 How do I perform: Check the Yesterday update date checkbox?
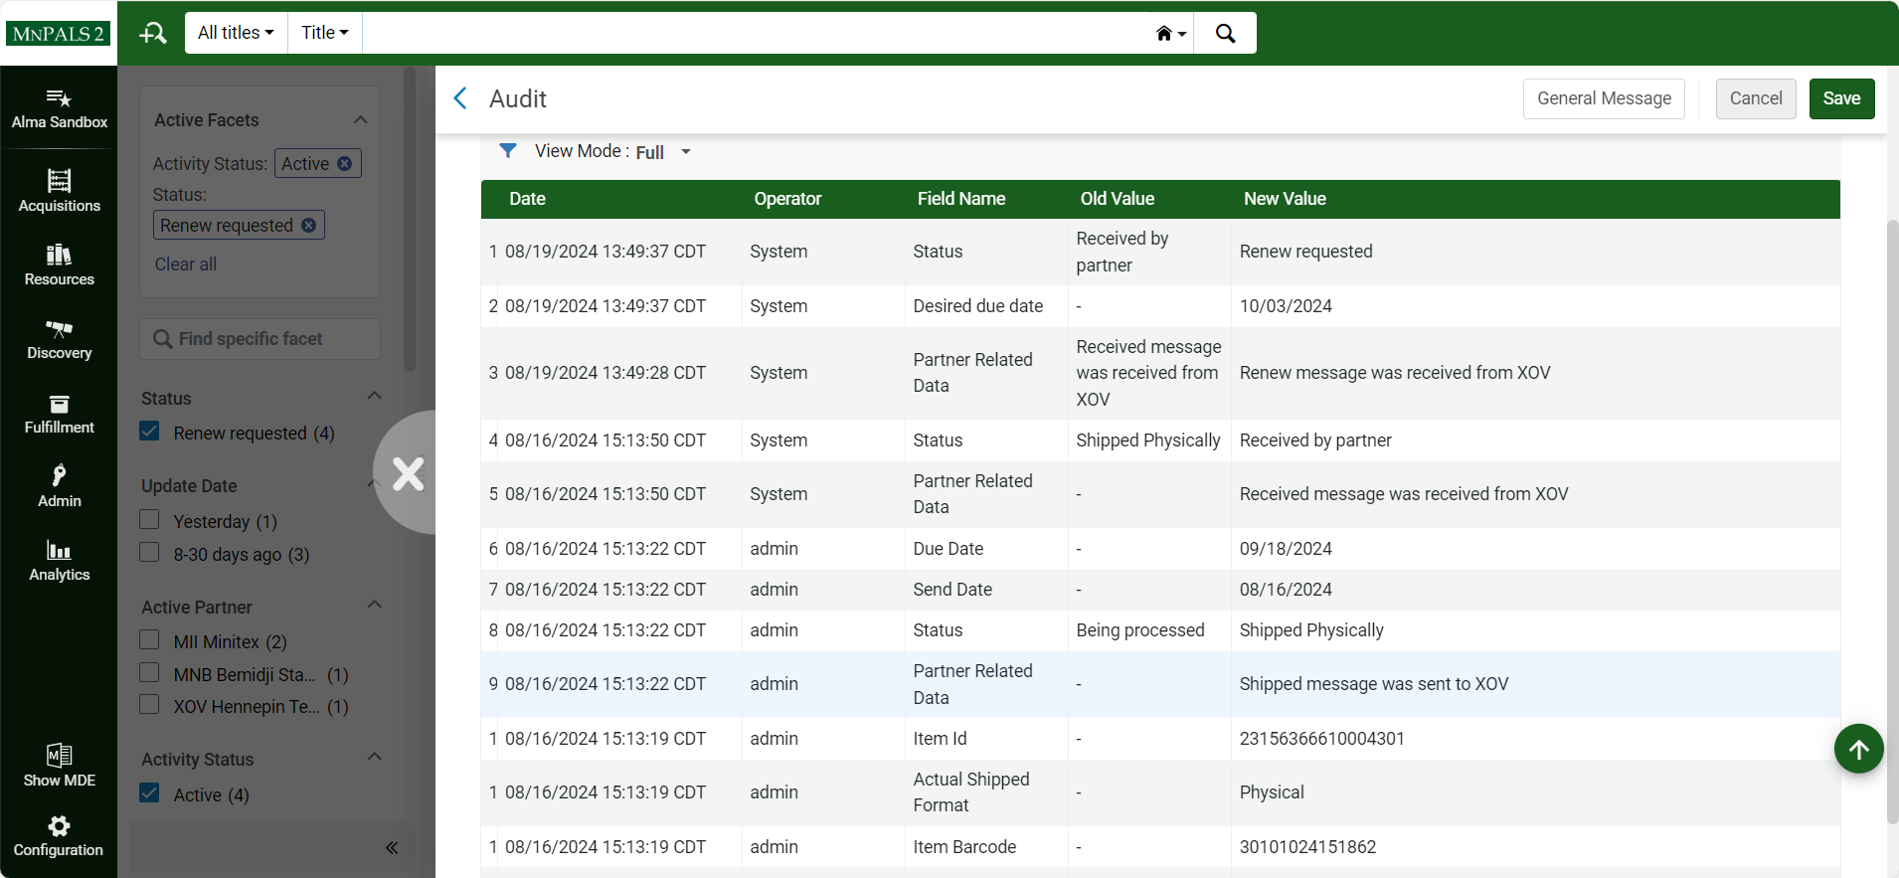(x=150, y=520)
